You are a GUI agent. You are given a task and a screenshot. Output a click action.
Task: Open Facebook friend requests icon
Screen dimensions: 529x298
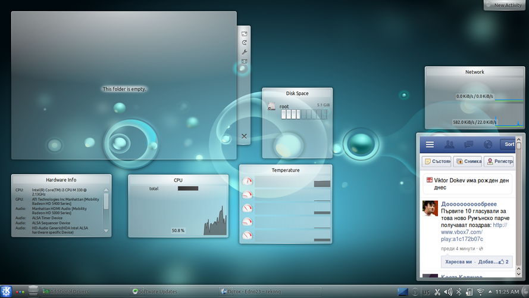pyautogui.click(x=449, y=145)
